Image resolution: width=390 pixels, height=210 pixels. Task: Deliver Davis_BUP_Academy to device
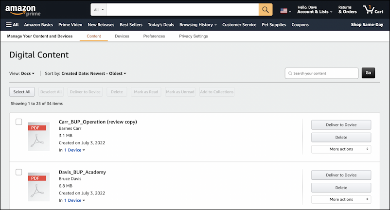tap(341, 175)
